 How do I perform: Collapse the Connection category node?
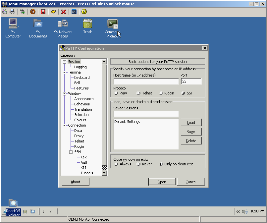click(x=65, y=125)
